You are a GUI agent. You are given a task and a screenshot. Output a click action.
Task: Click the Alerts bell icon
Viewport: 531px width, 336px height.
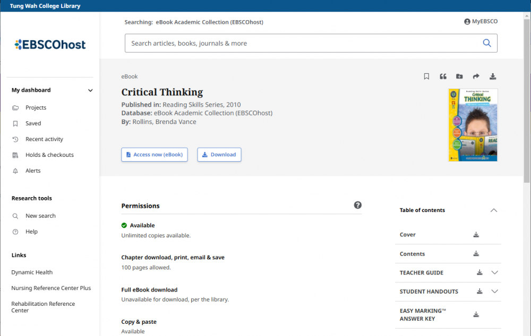click(15, 171)
